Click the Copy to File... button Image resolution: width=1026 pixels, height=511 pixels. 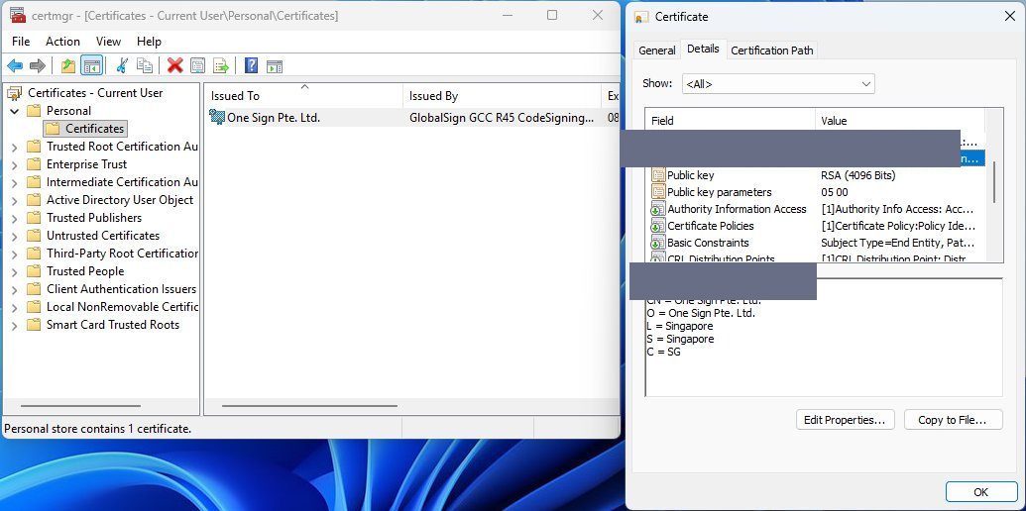click(x=954, y=420)
